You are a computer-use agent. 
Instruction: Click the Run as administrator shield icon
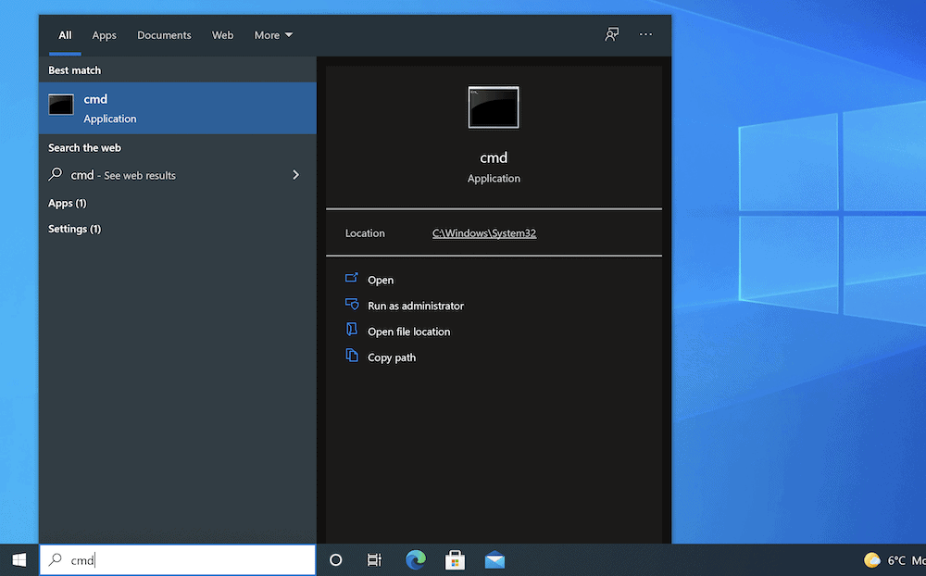[352, 305]
